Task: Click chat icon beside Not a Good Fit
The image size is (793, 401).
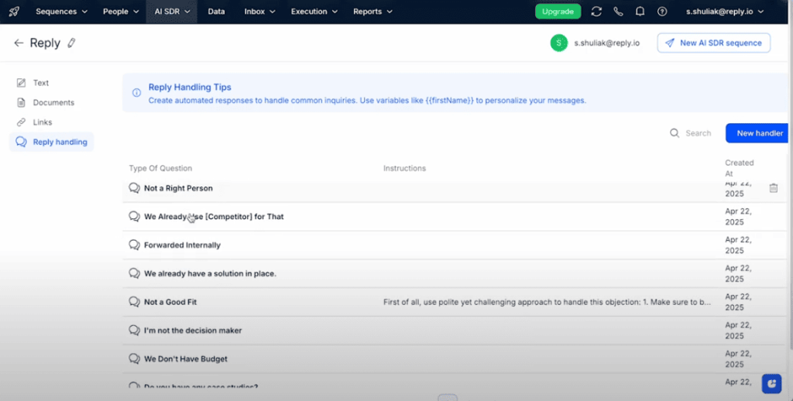Action: (x=134, y=302)
